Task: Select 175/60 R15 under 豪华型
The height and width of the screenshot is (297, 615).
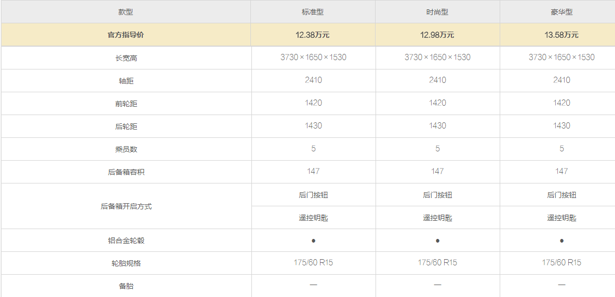Action: (x=561, y=263)
